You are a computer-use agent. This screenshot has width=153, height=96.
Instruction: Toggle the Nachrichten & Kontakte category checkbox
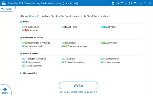pos(21,38)
